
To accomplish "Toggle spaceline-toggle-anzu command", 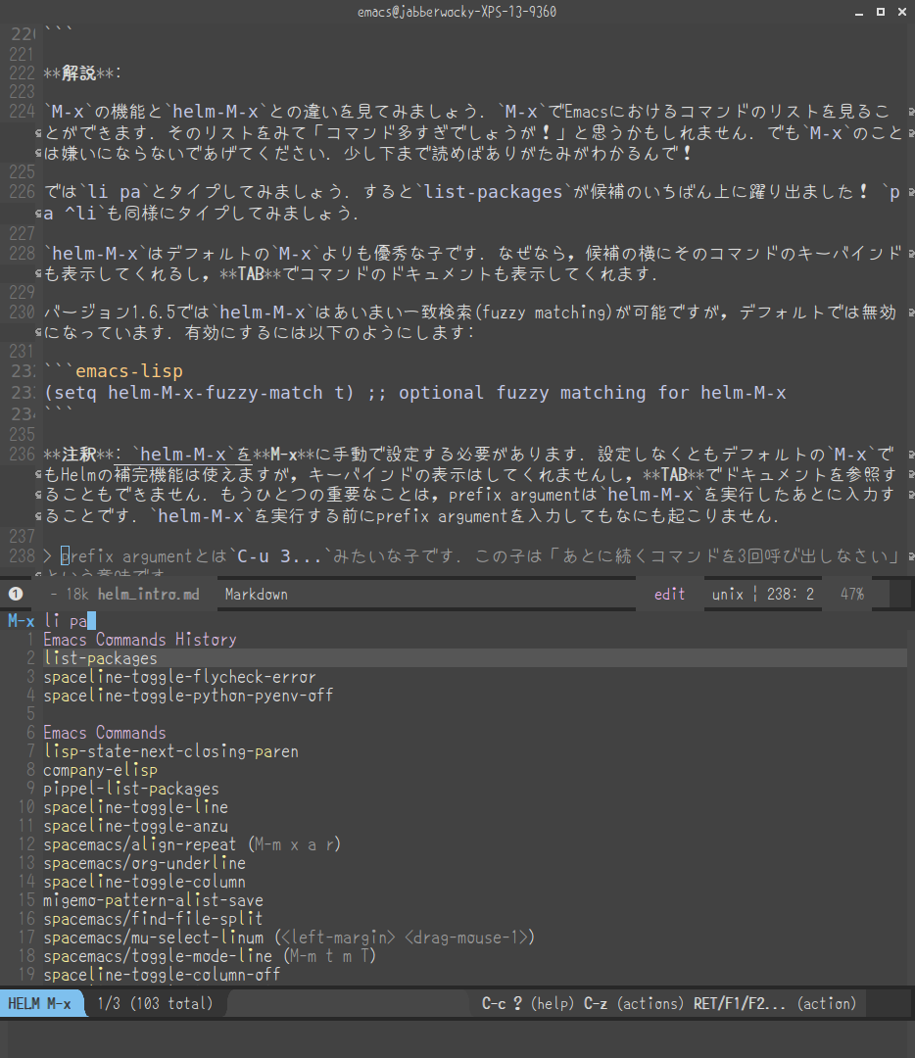I will [x=136, y=825].
